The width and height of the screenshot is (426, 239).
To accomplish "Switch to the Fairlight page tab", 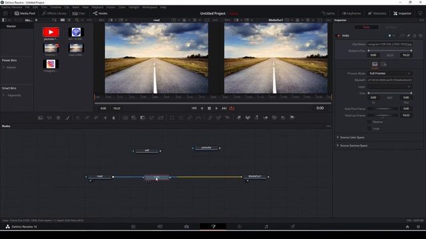I will click(x=266, y=226).
